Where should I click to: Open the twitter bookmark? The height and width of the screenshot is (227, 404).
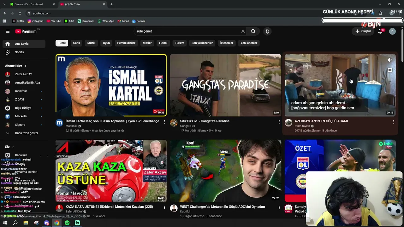coord(18,21)
